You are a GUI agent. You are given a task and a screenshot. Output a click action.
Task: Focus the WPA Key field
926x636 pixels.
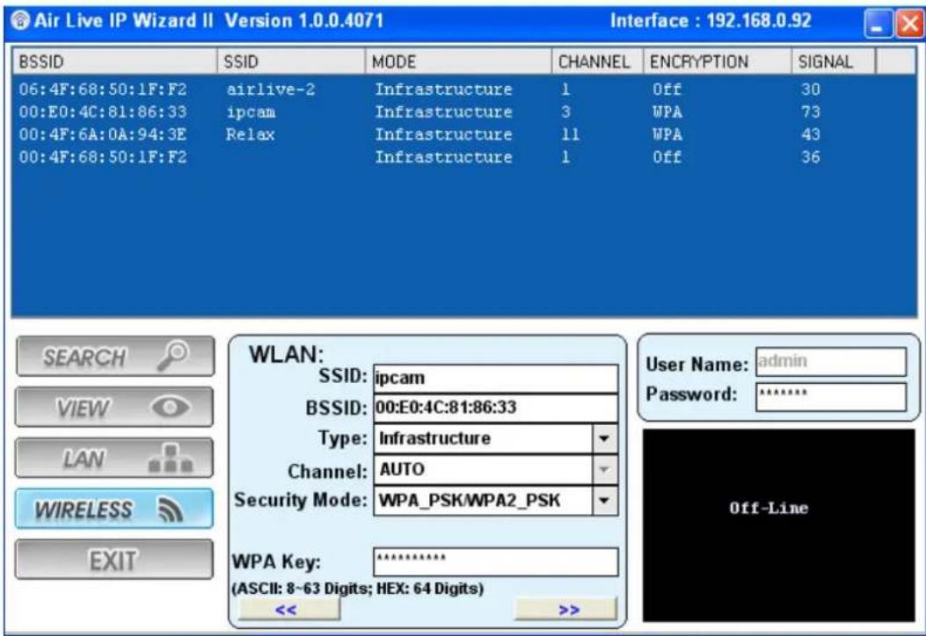point(495,561)
